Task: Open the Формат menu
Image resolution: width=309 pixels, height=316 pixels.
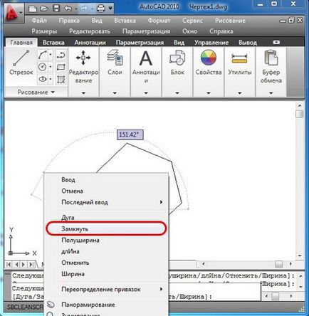Action: coord(159,21)
